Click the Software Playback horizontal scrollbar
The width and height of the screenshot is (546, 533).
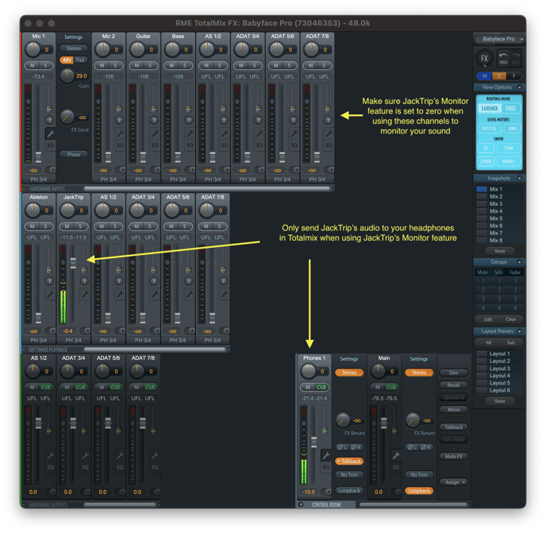(x=155, y=350)
